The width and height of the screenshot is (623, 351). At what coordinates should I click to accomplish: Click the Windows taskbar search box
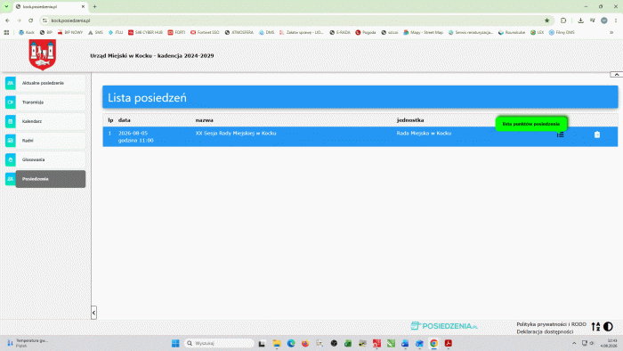pyautogui.click(x=219, y=344)
